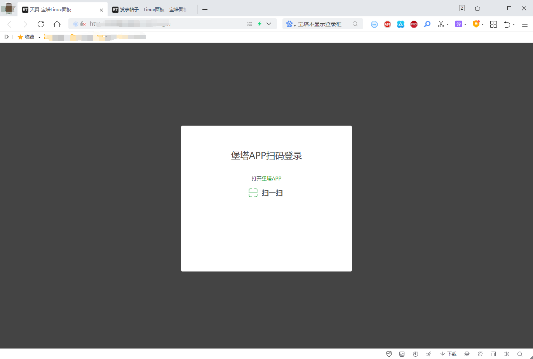Expand the orange shield icon dropdown arrow

(482, 25)
